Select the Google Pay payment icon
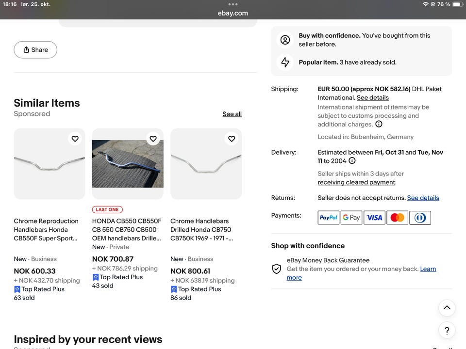This screenshot has height=349, width=466. pyautogui.click(x=351, y=218)
